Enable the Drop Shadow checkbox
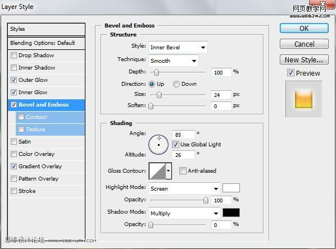This screenshot has width=336, height=249. coord(13,56)
